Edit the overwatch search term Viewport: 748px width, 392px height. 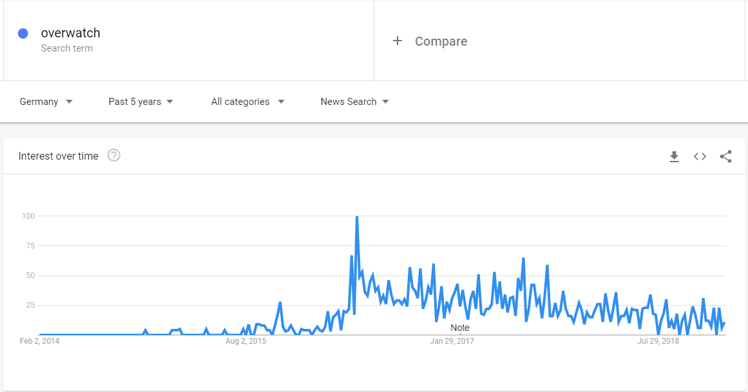click(71, 33)
